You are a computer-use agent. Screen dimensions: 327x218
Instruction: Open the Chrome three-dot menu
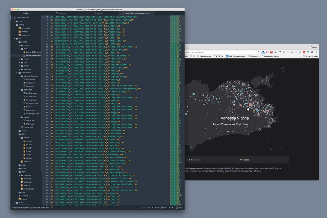316,52
